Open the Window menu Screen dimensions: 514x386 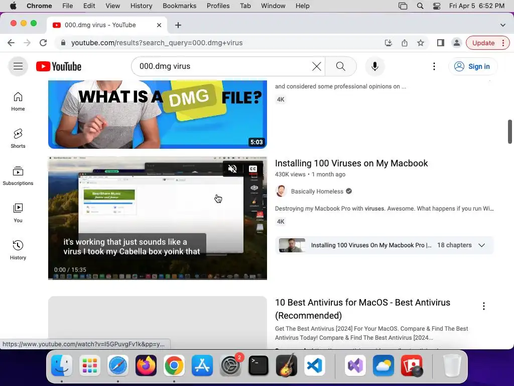point(273,6)
